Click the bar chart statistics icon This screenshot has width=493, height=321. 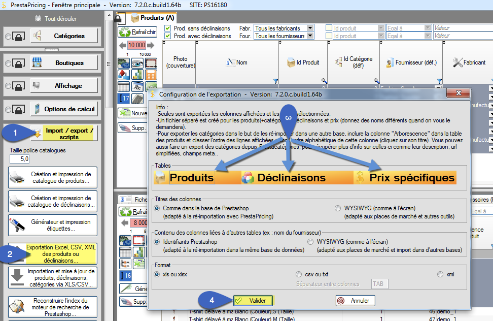click(x=137, y=75)
